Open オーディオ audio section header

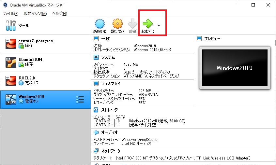109,132
